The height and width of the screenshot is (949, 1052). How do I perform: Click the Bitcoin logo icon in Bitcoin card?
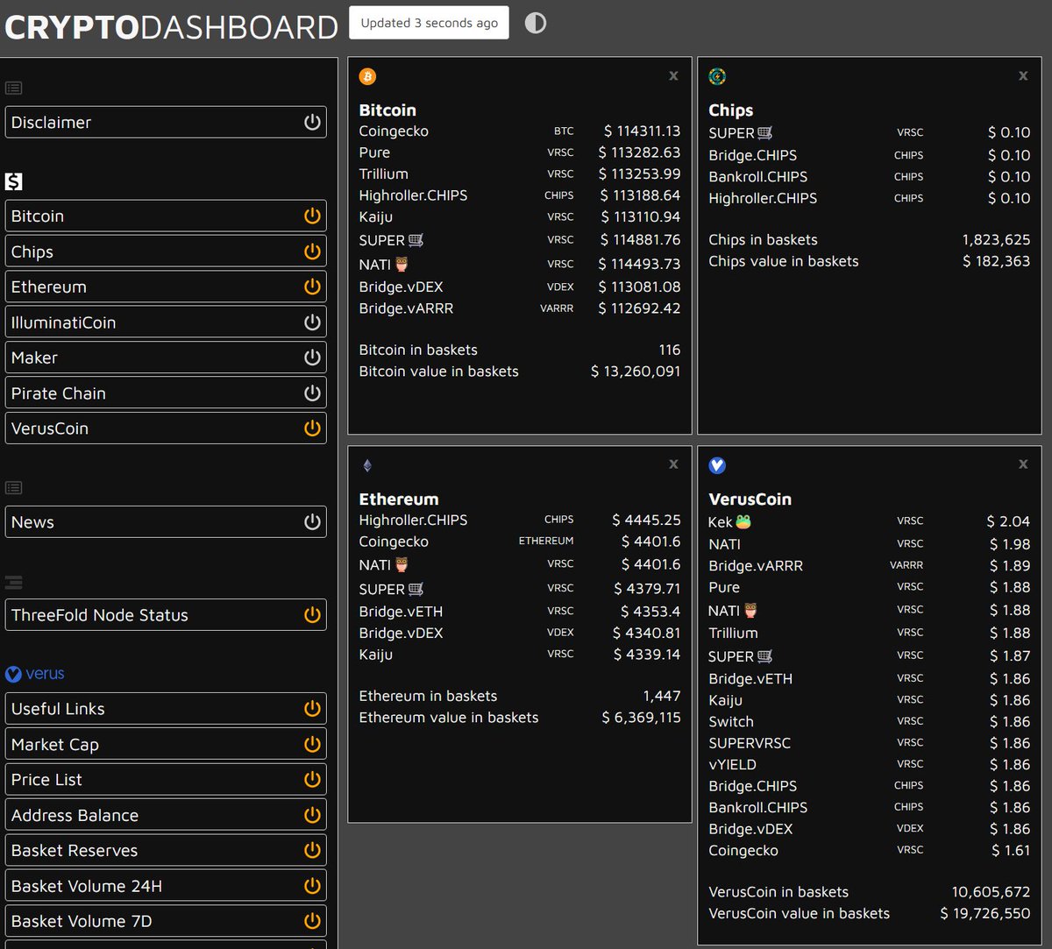(367, 77)
